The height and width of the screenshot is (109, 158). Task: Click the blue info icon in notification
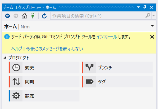pyautogui.click(x=7, y=37)
